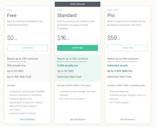Click 'Includes EVERYTHING in Free, plus:'

point(74,85)
